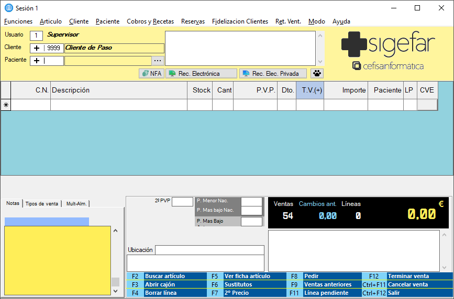Click the T.V.(+) column header
The width and height of the screenshot is (454, 299).
point(310,90)
